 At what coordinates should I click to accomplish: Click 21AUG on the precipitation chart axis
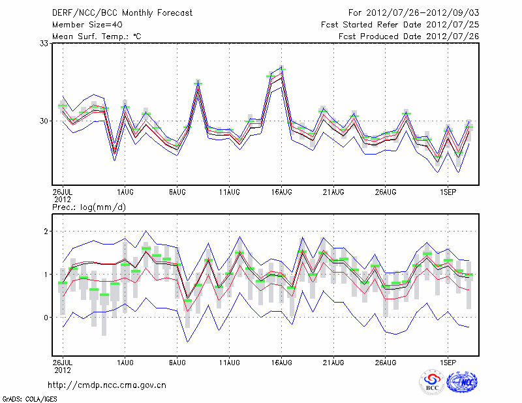click(x=333, y=361)
